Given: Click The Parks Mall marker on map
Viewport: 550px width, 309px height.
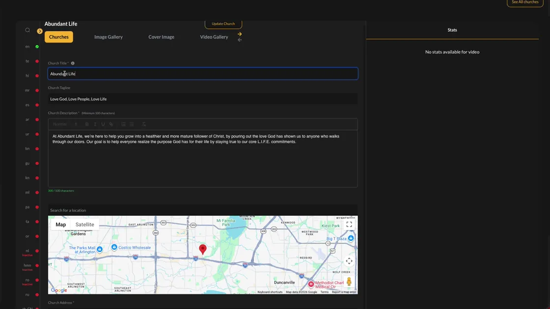Looking at the screenshot, I should 100,250.
